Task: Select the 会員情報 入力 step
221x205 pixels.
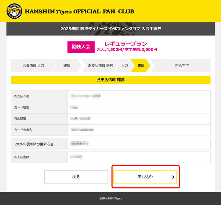Action: [33, 66]
